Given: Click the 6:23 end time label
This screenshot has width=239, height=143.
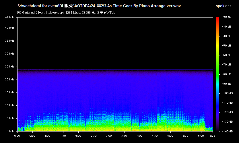Looking at the screenshot, I should click(212, 136).
